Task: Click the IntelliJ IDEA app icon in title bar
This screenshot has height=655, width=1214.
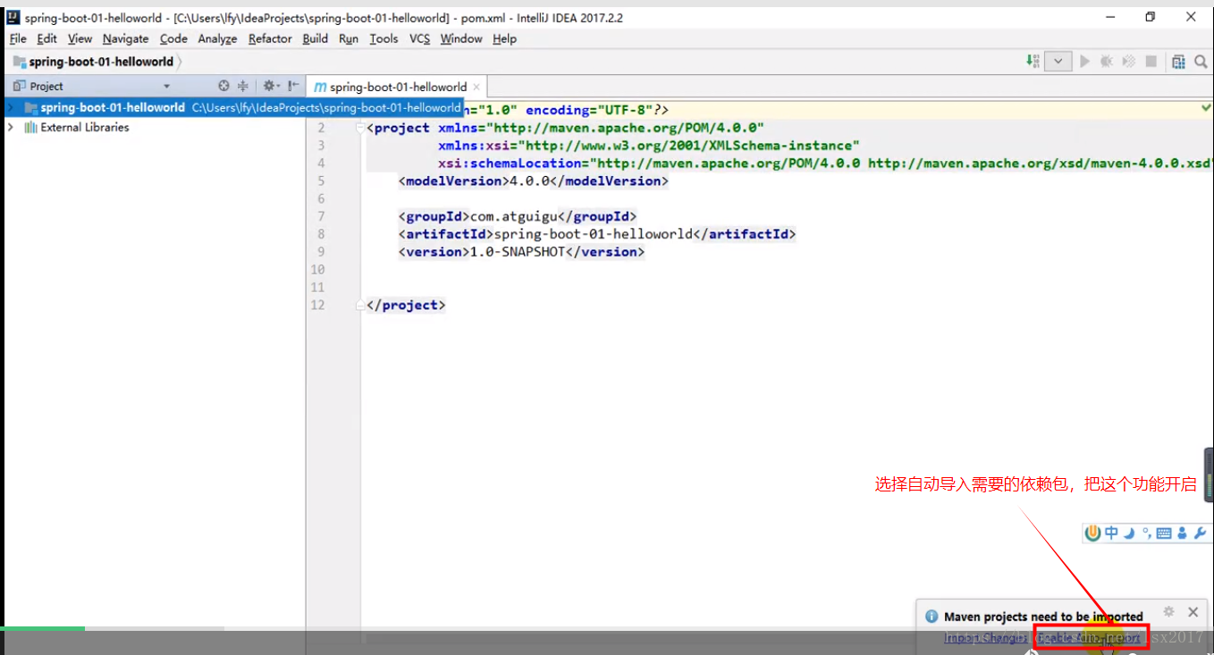Action: (x=13, y=17)
